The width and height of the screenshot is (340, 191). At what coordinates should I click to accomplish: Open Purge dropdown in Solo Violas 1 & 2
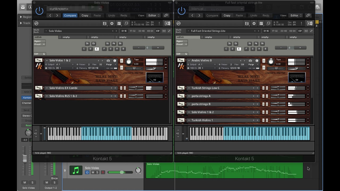click(112, 64)
